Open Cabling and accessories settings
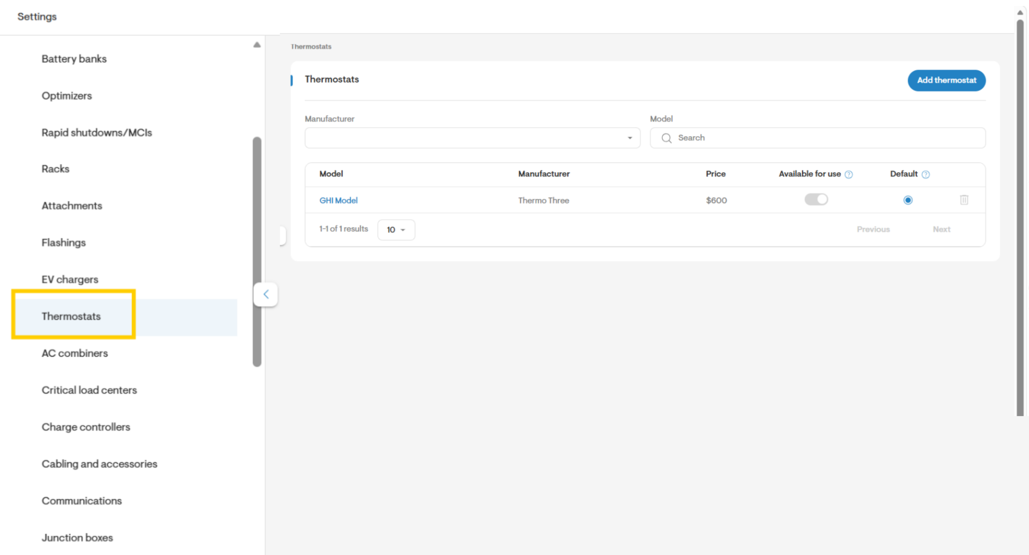The image size is (1029, 555). point(99,464)
